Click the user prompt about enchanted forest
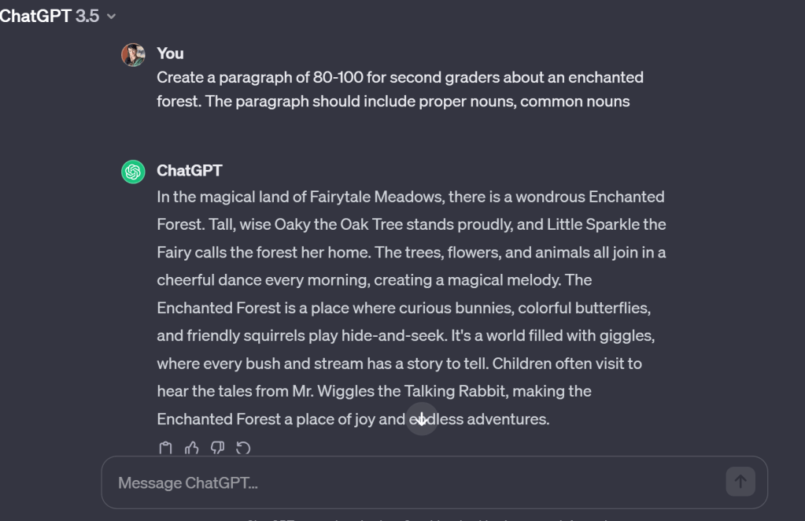 (400, 77)
